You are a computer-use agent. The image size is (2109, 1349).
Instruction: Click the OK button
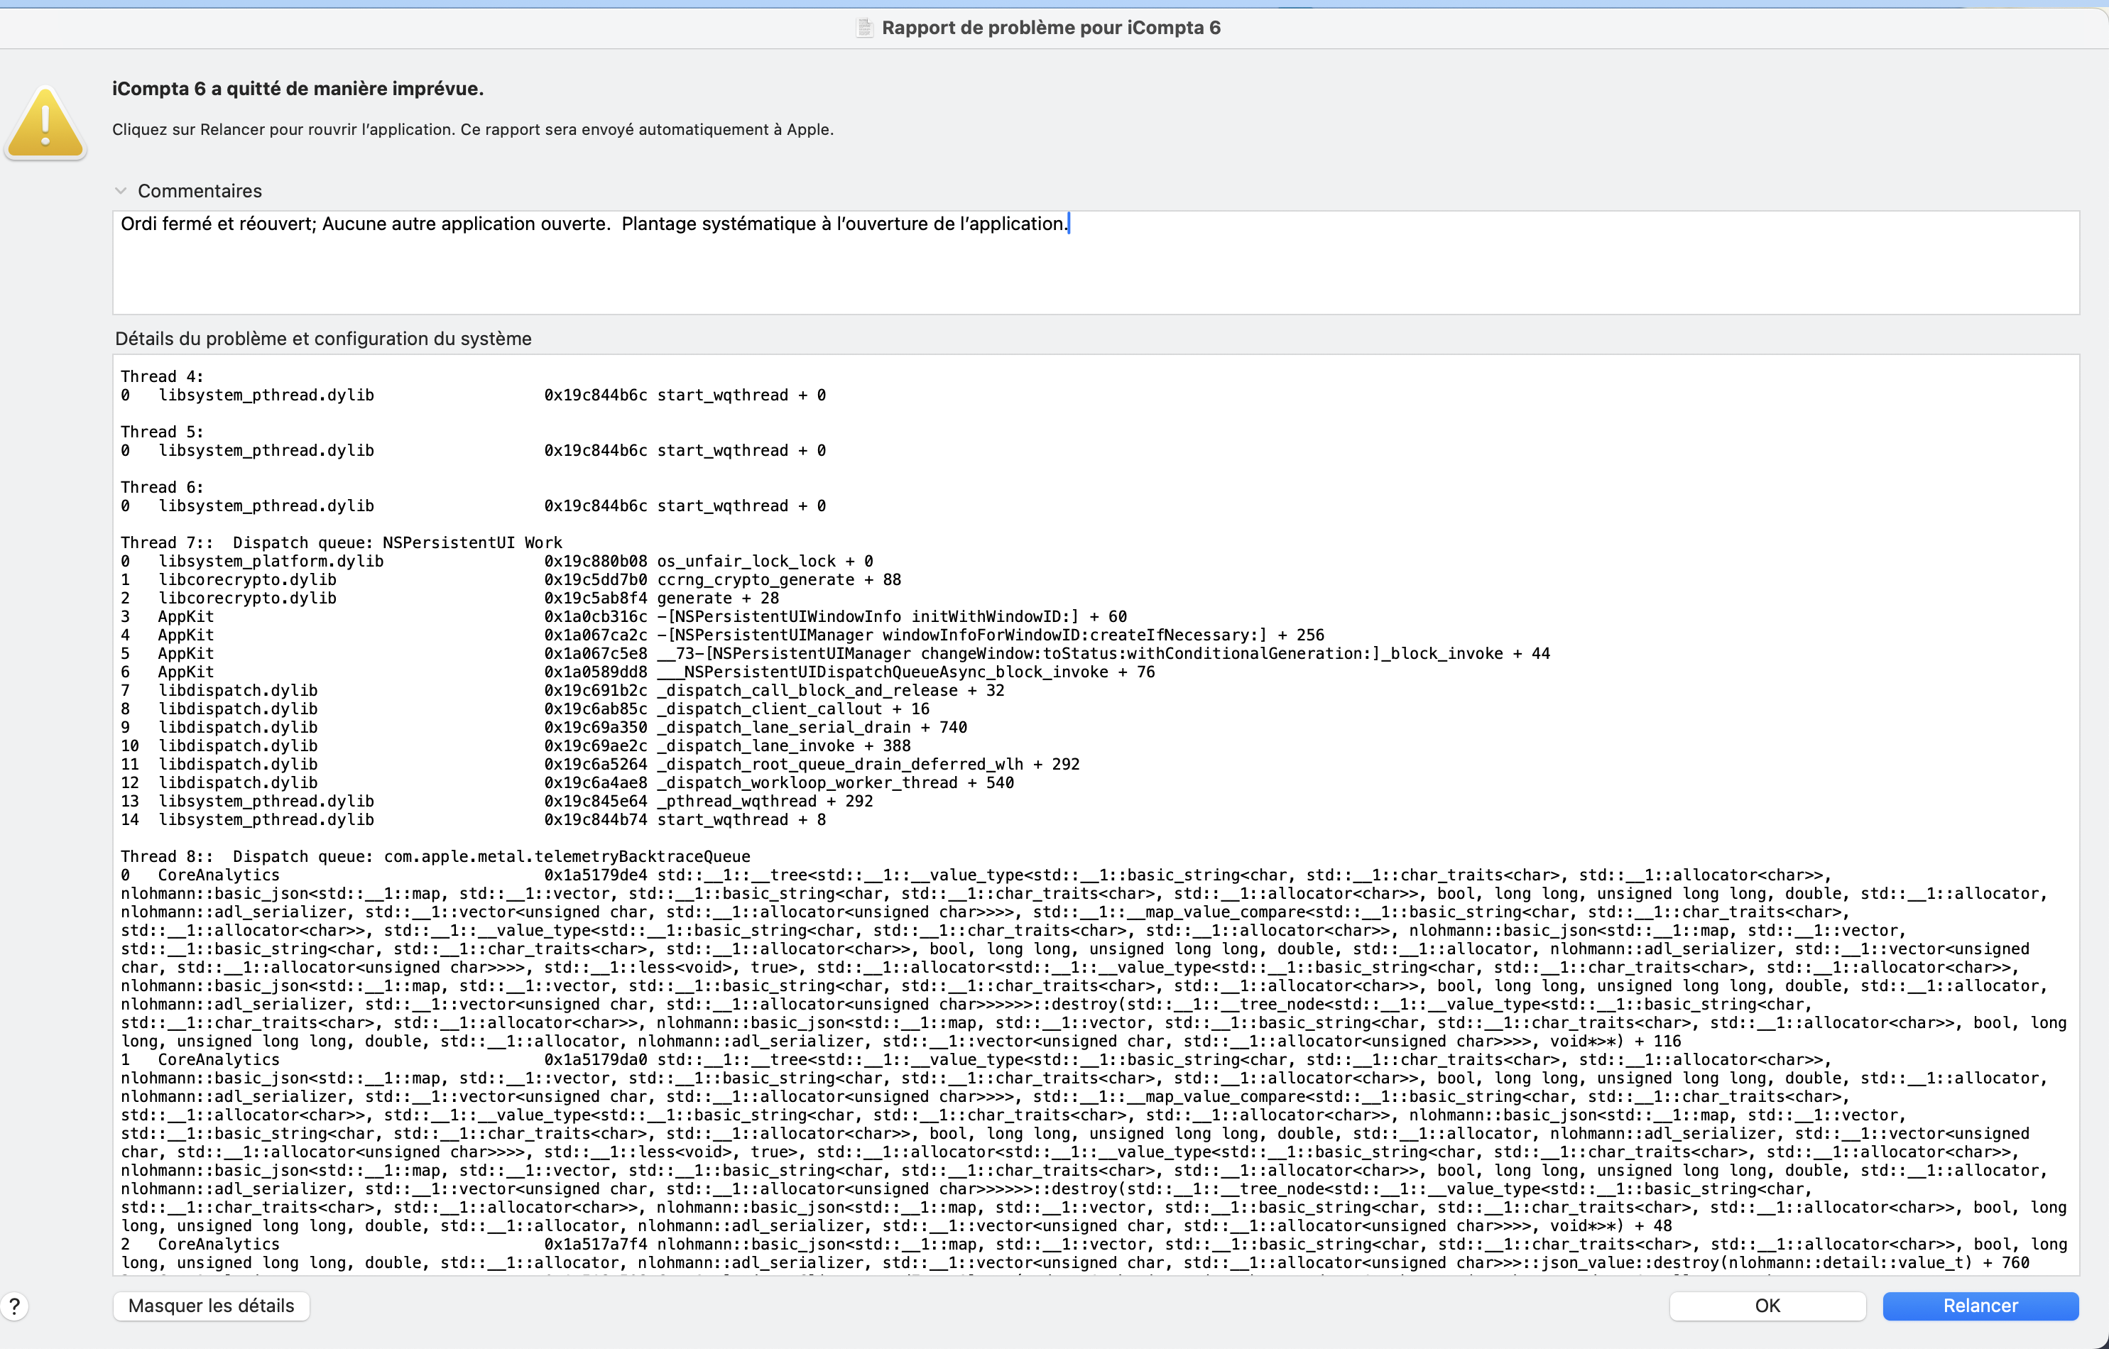pyautogui.click(x=1767, y=1305)
